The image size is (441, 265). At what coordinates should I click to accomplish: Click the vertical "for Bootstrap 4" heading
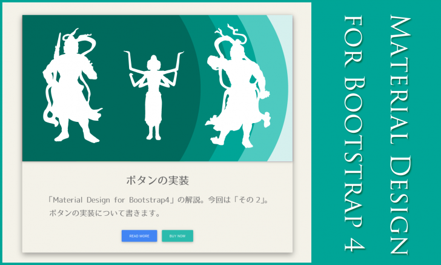(x=354, y=132)
